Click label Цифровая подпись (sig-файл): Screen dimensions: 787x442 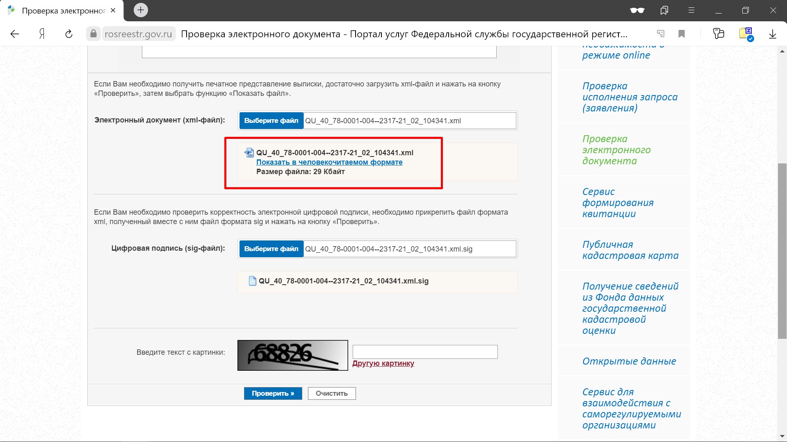(168, 248)
